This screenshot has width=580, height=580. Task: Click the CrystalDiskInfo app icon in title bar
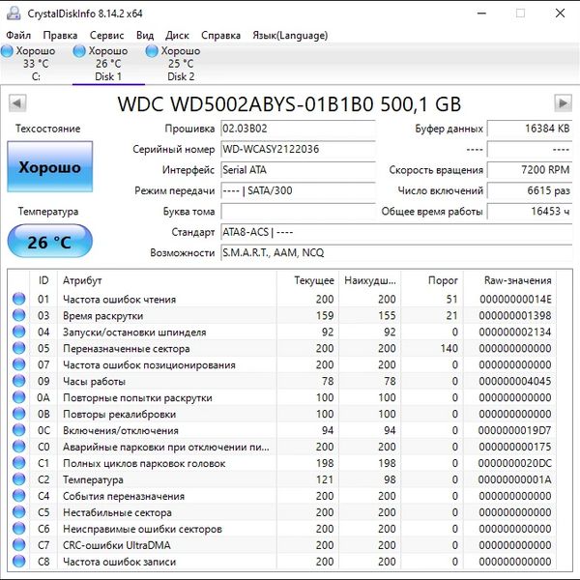14,14
